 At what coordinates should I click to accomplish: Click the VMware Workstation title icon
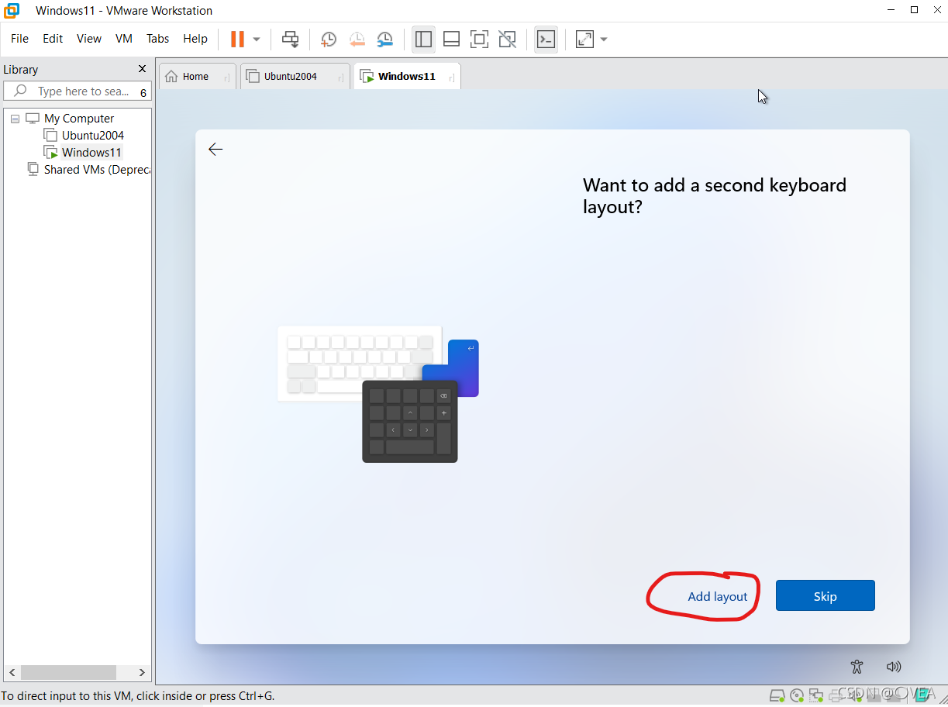tap(12, 11)
